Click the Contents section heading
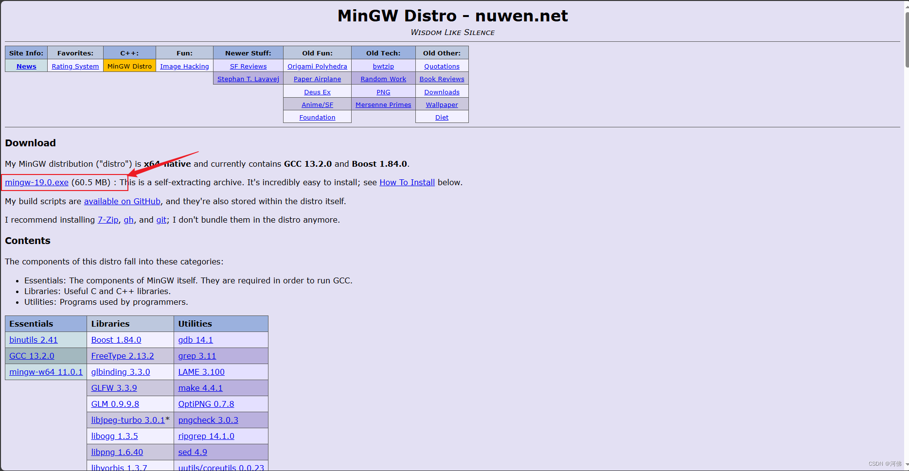The width and height of the screenshot is (909, 471). (x=28, y=241)
